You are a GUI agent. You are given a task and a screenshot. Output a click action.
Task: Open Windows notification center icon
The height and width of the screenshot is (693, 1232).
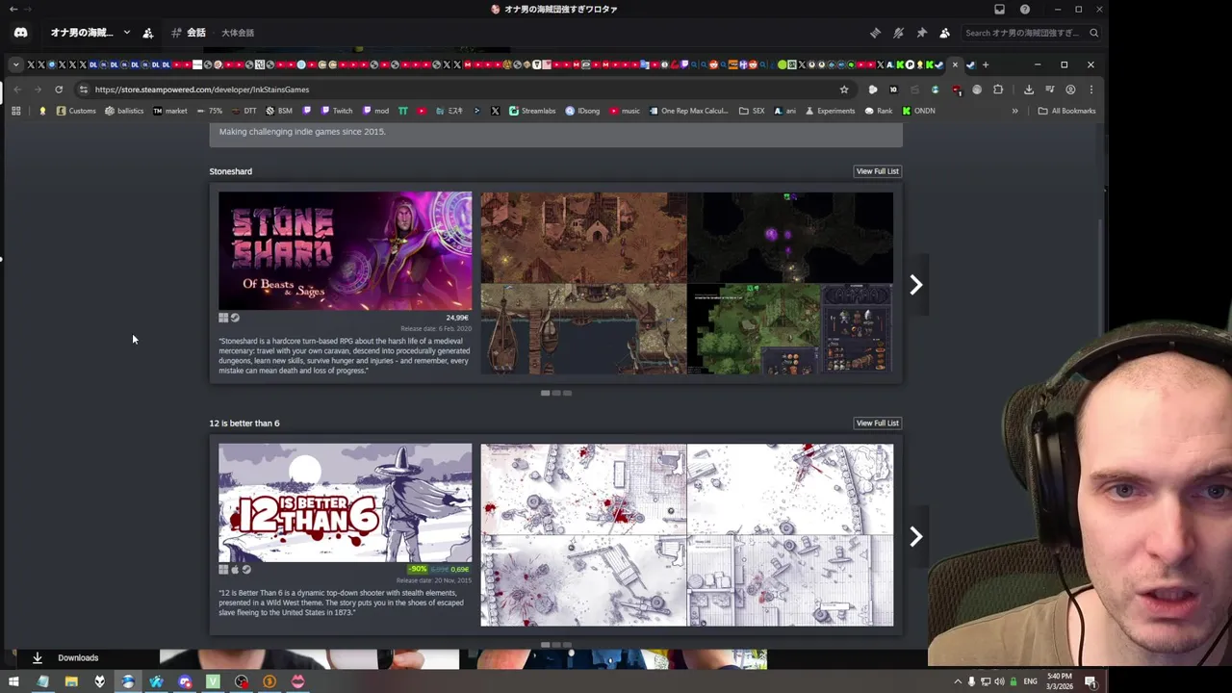tap(1091, 681)
